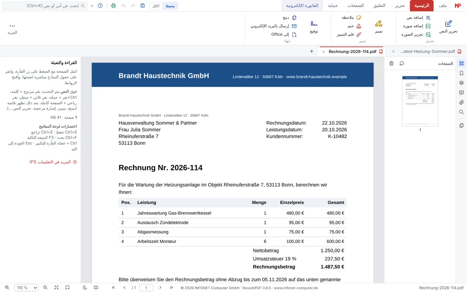Open the المزيد more options menu
The width and height of the screenshot is (467, 292).
tap(12, 28)
